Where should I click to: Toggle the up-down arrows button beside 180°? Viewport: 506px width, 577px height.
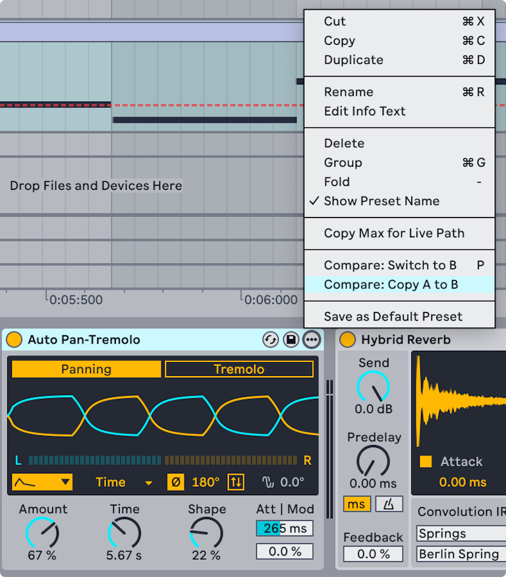pyautogui.click(x=236, y=482)
